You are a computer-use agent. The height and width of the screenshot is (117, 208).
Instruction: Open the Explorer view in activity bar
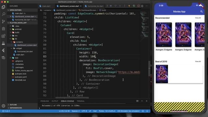coord(4,7)
